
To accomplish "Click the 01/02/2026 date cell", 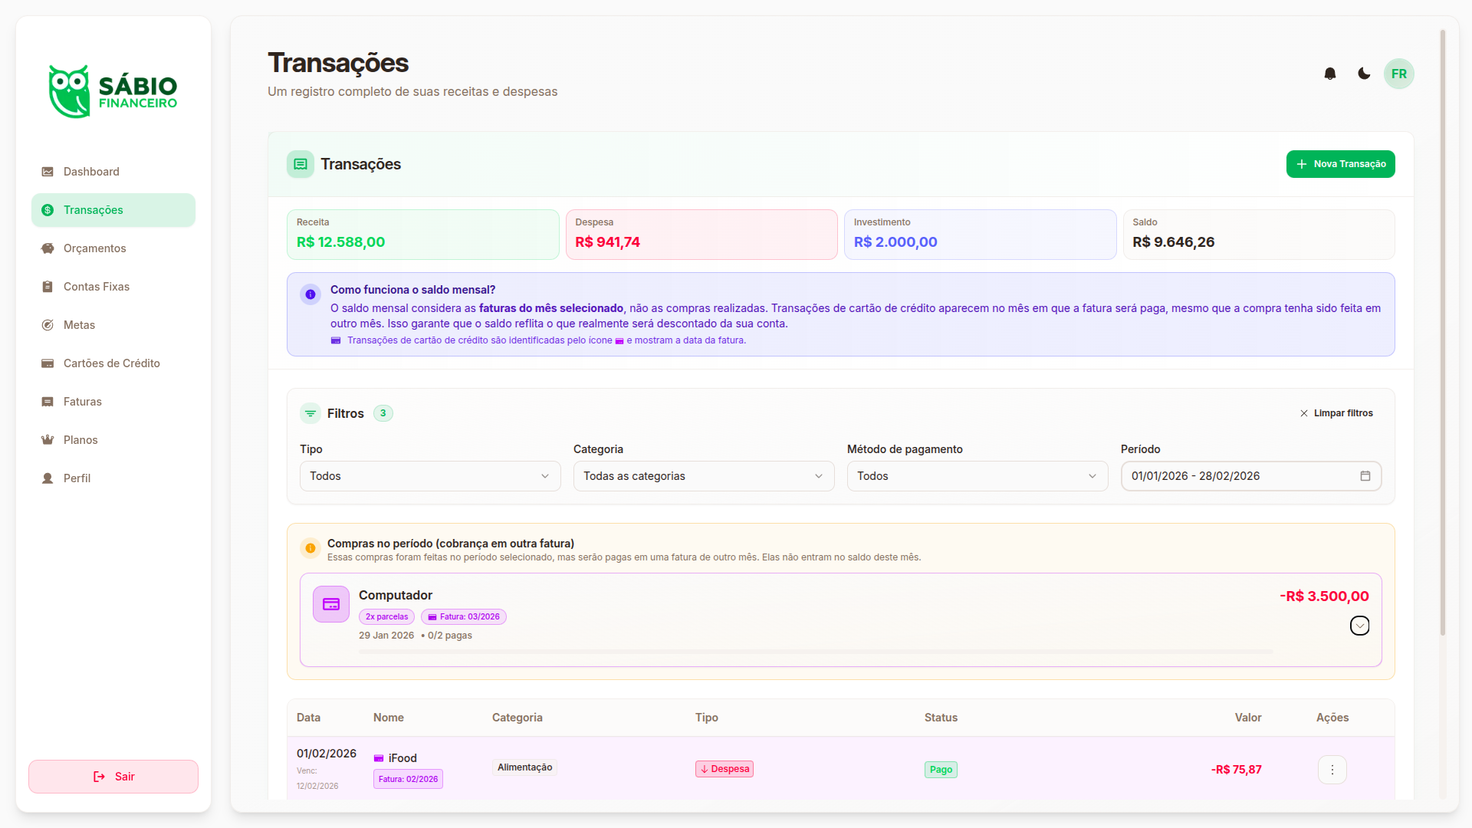I will [327, 754].
